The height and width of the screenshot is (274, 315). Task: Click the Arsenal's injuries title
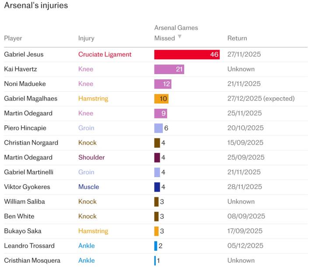tap(36, 6)
